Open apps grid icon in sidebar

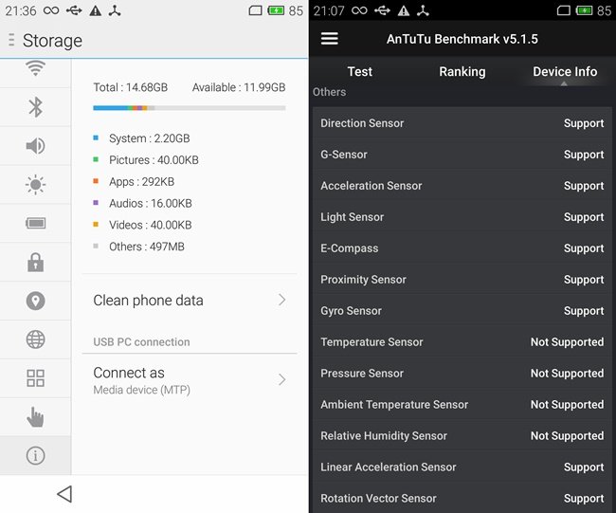click(35, 378)
